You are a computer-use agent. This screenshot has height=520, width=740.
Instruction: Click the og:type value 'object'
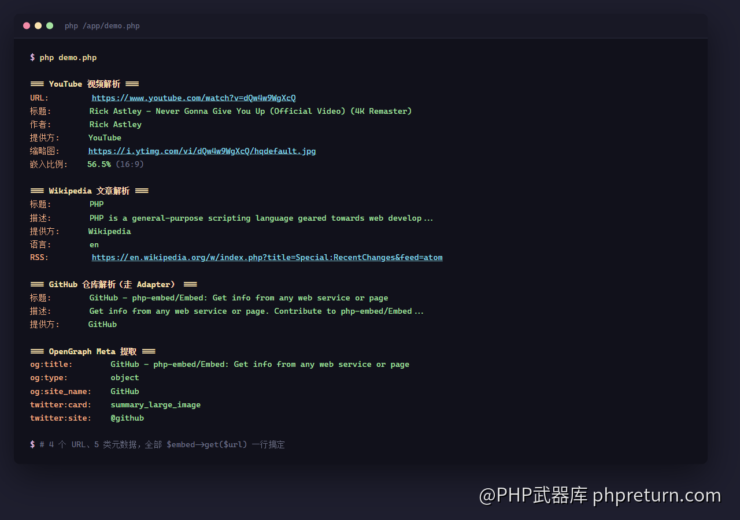(x=125, y=378)
